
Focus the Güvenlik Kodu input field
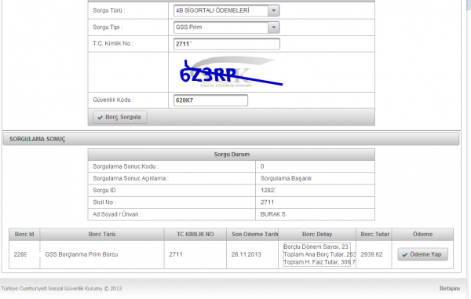tap(210, 100)
